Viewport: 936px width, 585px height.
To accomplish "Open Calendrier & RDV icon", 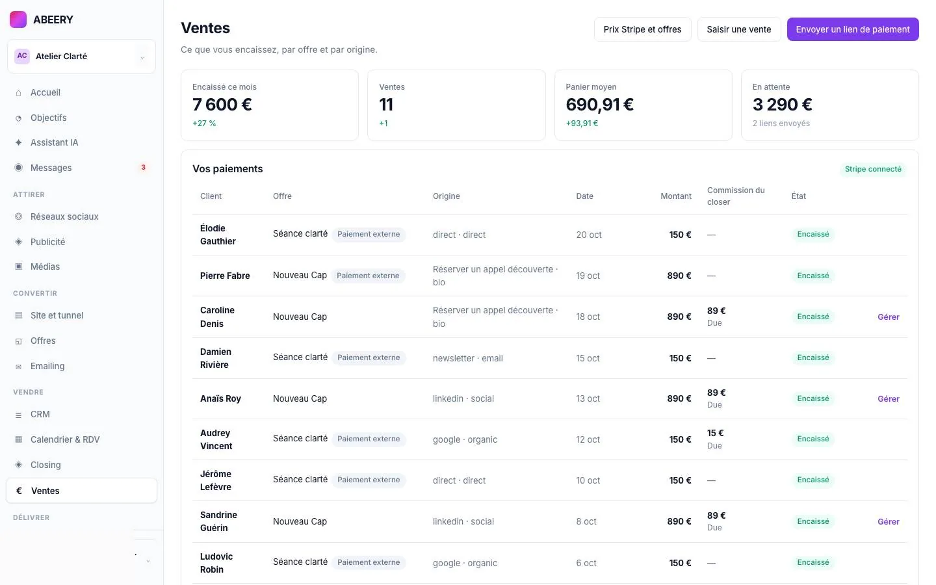I will pos(18,439).
